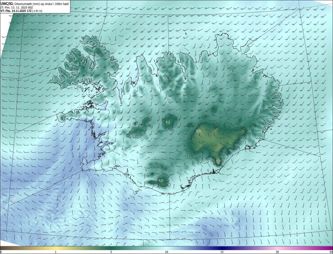The height and width of the screenshot is (254, 333).
Task: Click the 3.3 value at the southern tip of the large glacier
Action: [218, 161]
